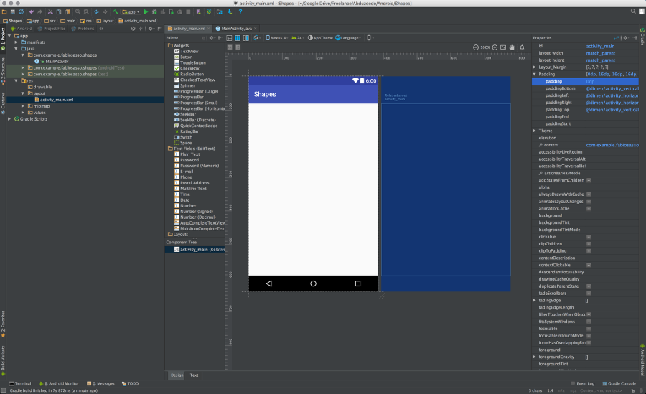The image size is (646, 394).
Task: Open the Help question mark icon
Action: 240,12
